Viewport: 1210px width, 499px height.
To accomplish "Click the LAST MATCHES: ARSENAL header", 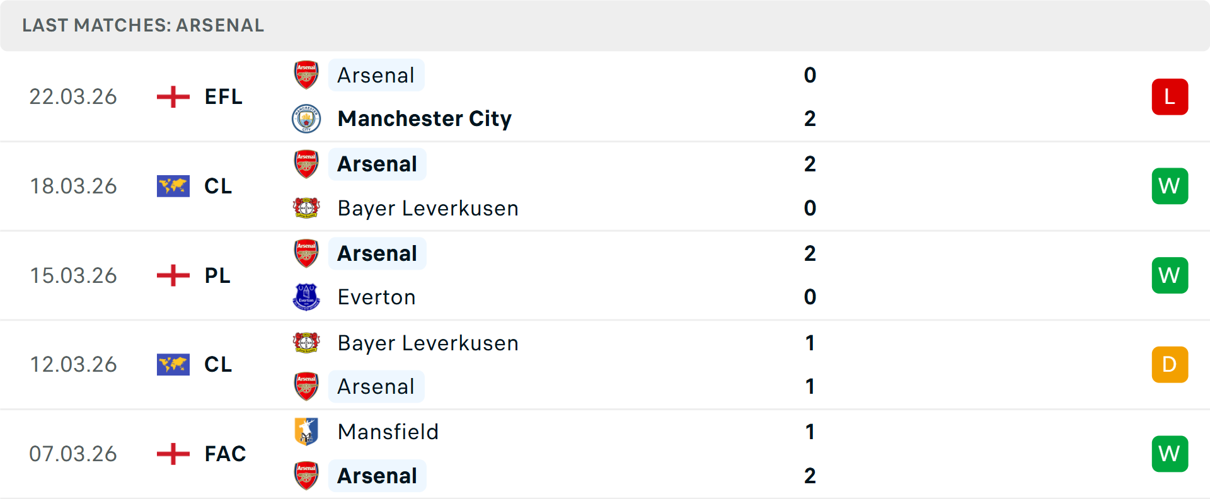I will [x=143, y=25].
